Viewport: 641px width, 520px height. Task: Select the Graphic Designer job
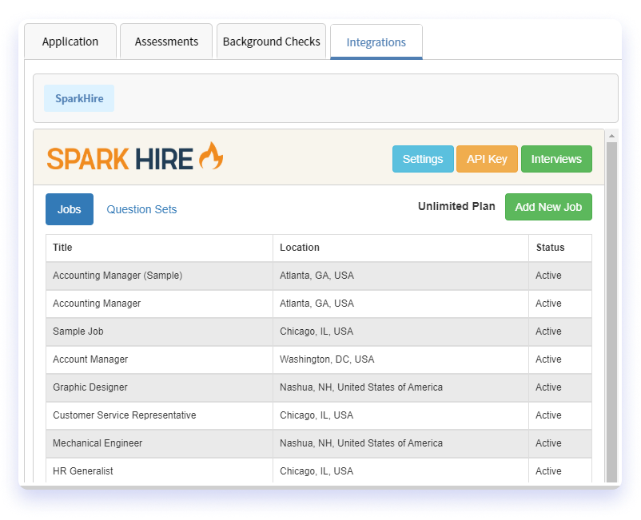click(x=90, y=387)
